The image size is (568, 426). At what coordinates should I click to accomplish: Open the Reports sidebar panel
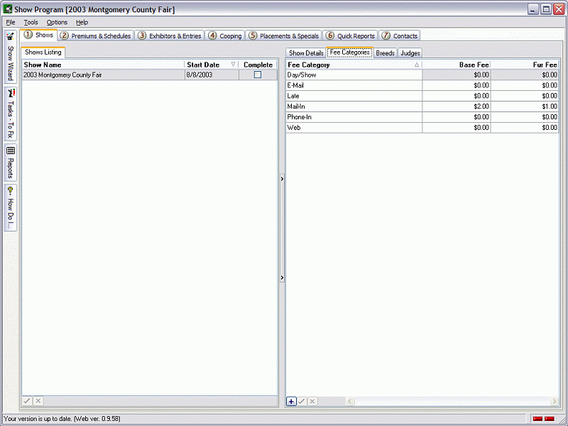[10, 163]
